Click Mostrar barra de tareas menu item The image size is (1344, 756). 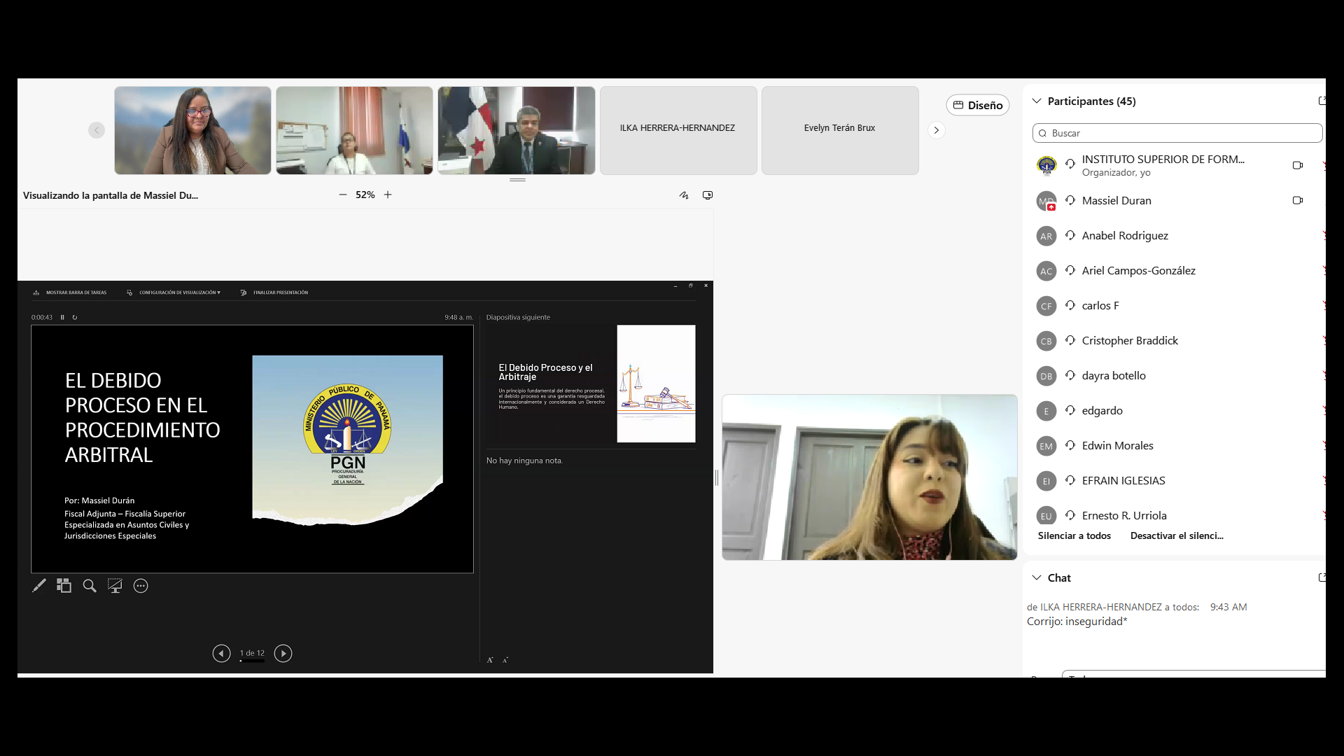pos(76,293)
